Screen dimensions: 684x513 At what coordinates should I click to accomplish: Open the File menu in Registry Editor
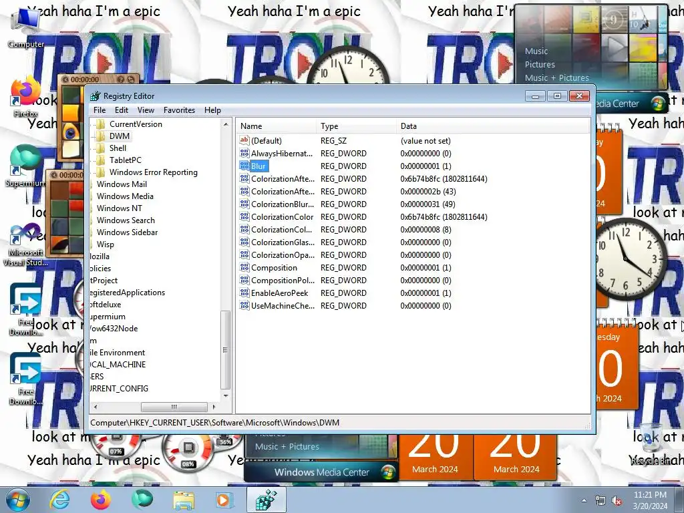point(100,110)
